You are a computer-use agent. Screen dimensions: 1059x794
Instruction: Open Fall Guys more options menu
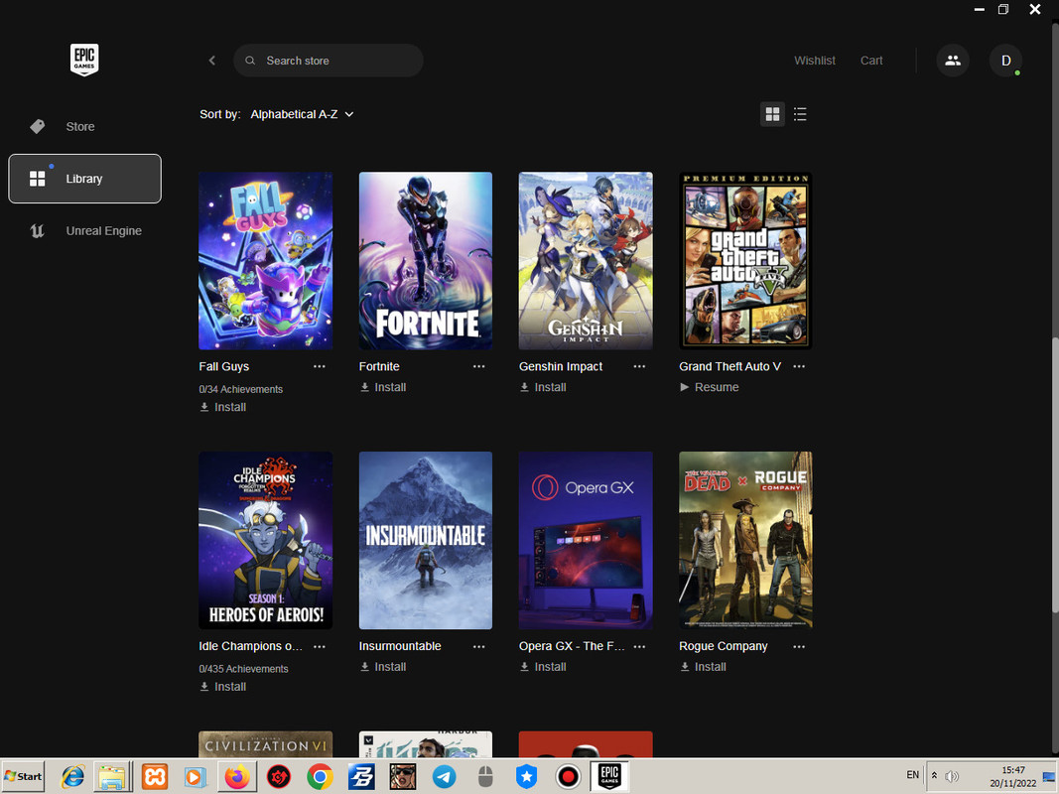(x=320, y=366)
